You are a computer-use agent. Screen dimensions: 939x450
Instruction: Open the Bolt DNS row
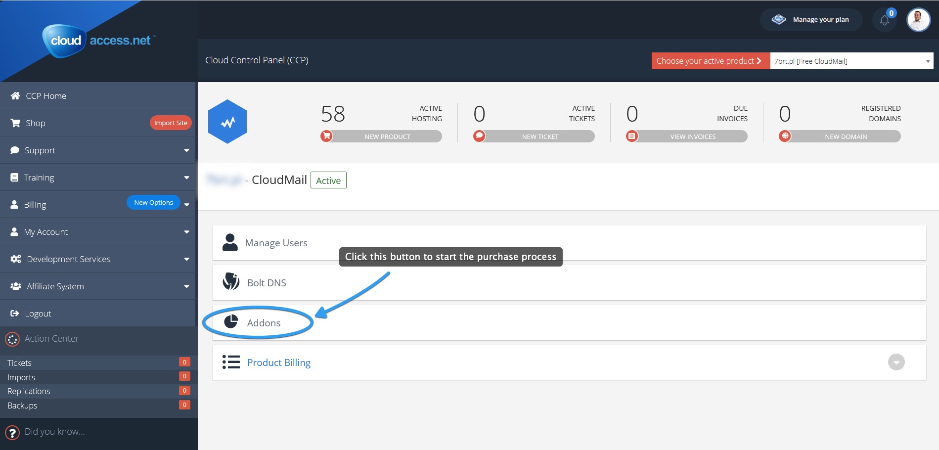coord(569,282)
